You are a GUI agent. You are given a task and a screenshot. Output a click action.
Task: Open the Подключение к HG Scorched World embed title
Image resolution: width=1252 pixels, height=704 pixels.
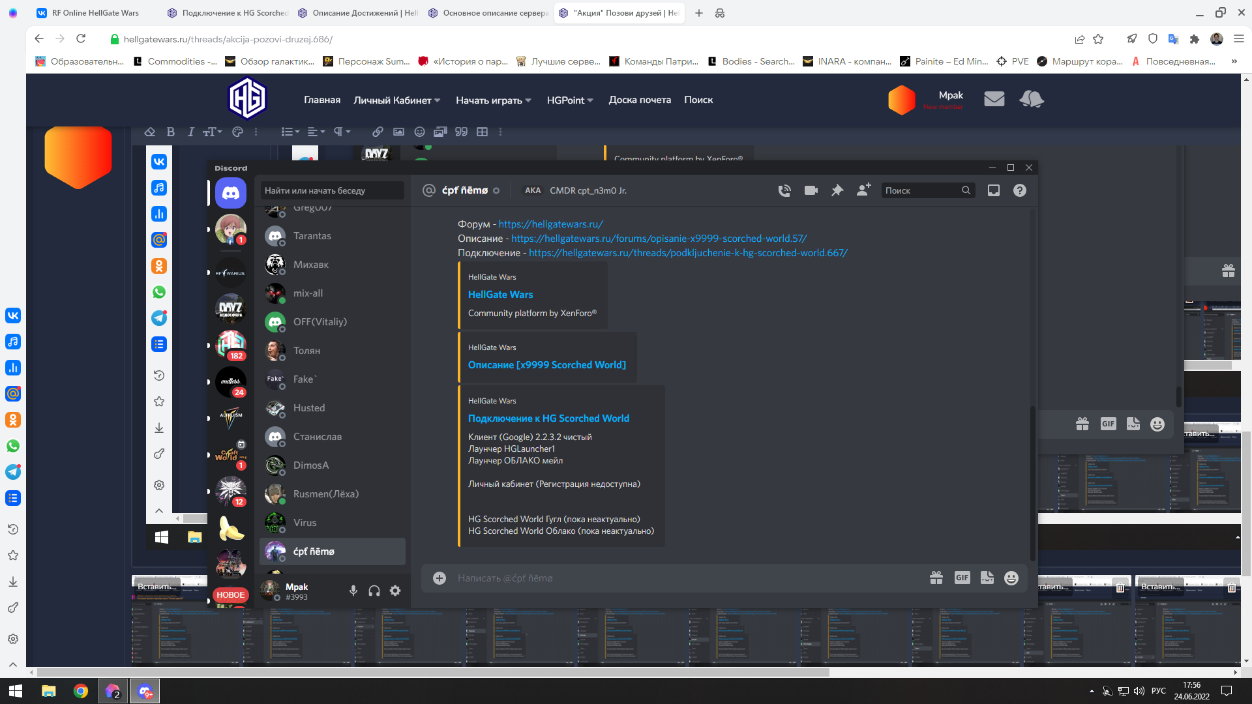tap(548, 418)
